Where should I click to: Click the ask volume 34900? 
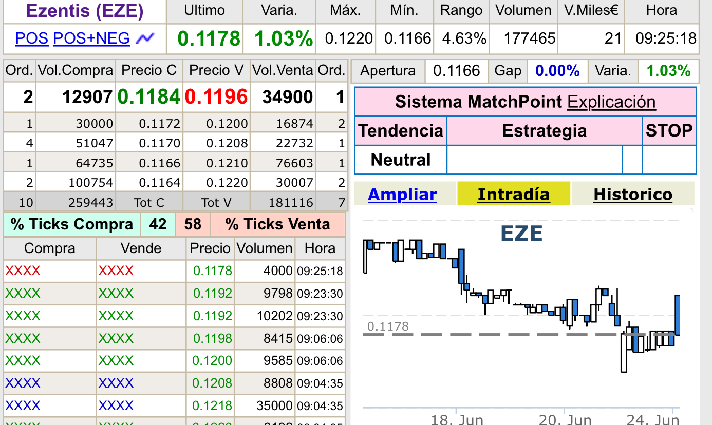click(x=288, y=96)
